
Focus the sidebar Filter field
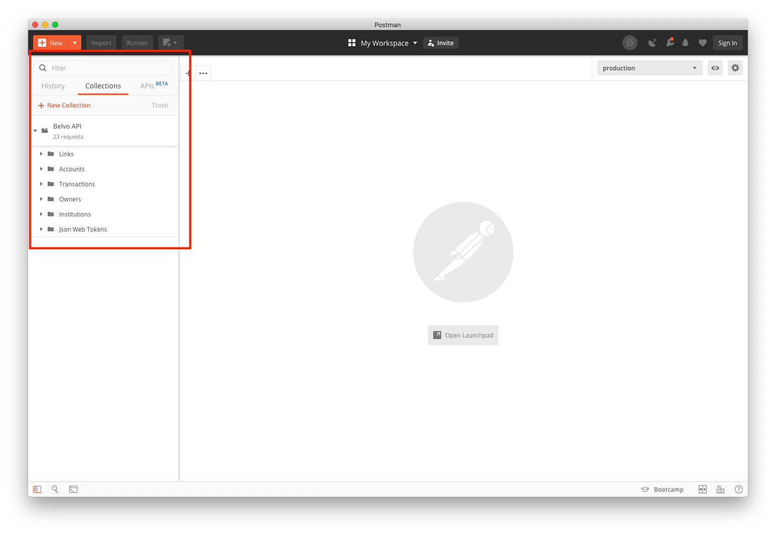tap(103, 68)
